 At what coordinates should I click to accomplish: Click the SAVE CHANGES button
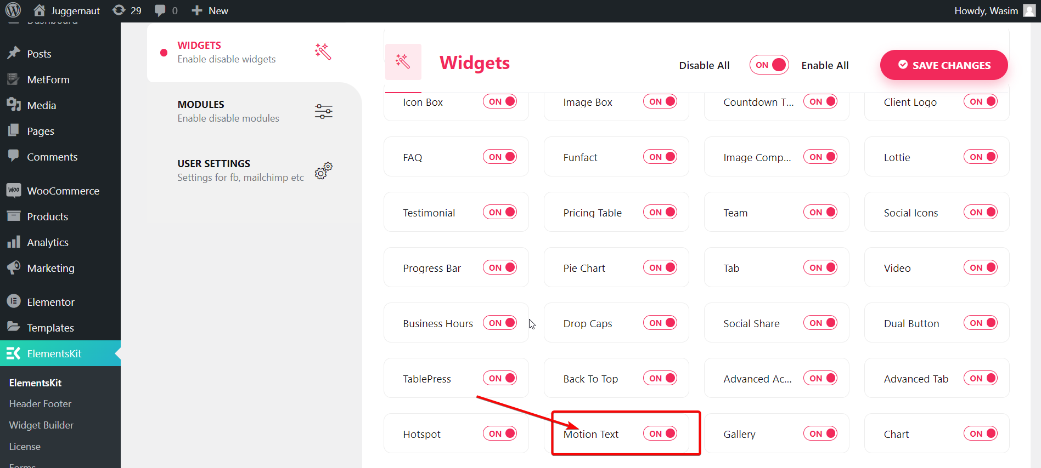[944, 65]
